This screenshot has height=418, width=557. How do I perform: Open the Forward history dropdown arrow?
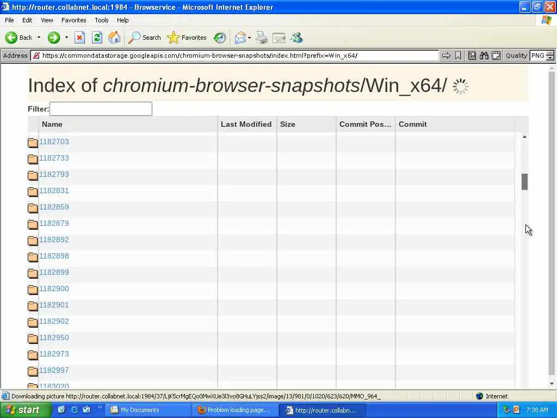click(x=66, y=38)
